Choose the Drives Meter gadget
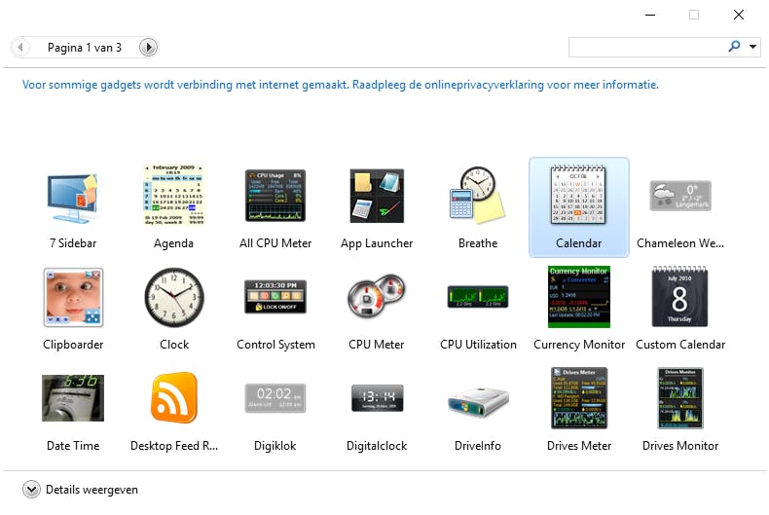 click(579, 398)
